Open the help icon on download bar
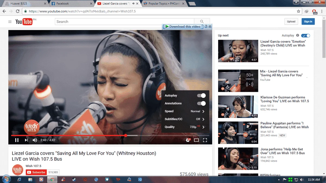This screenshot has height=183, width=326. (206, 26)
